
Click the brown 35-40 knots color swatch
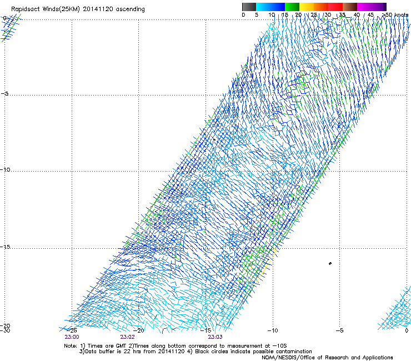(350, 7)
